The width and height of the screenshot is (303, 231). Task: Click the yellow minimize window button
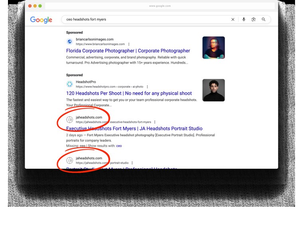coord(35,6)
